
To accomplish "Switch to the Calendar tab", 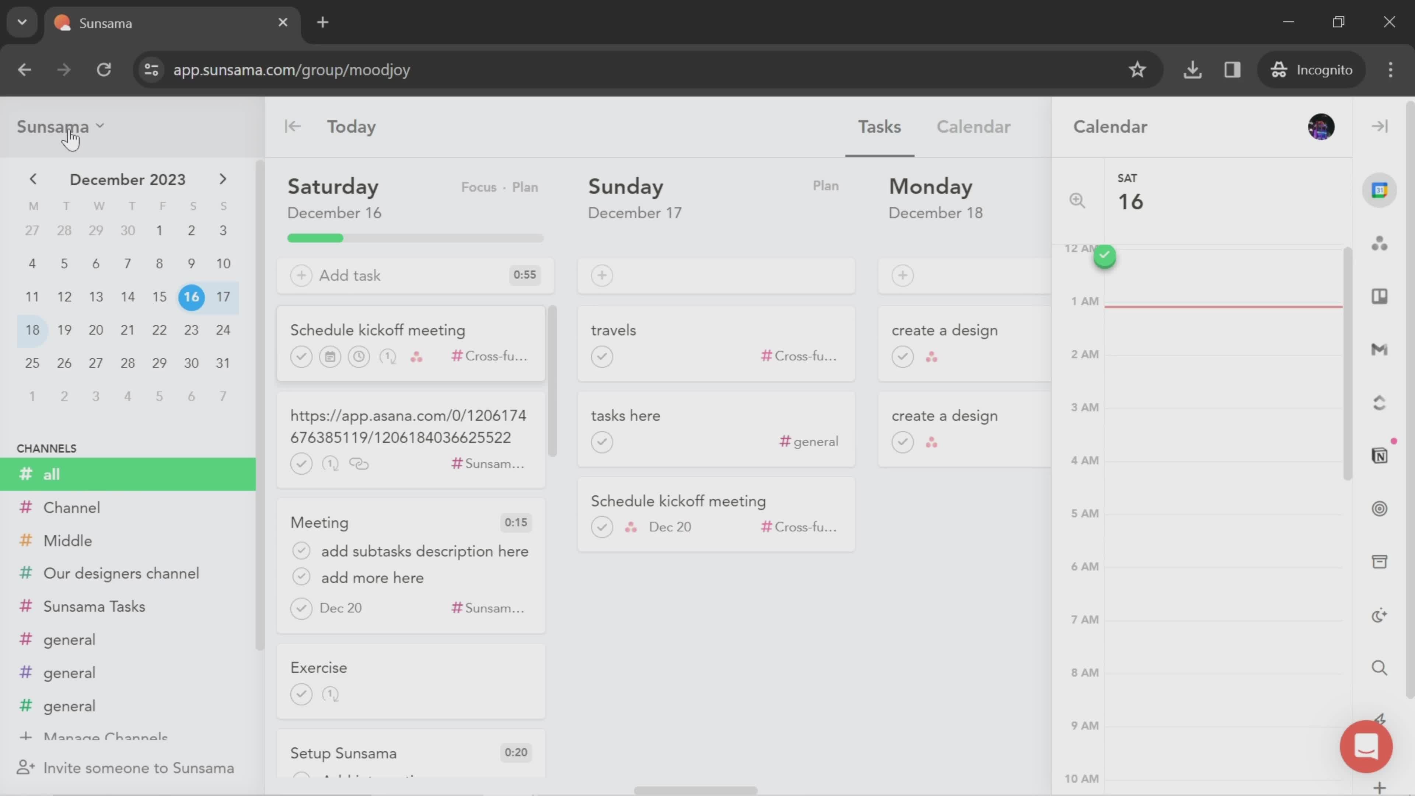I will point(973,126).
